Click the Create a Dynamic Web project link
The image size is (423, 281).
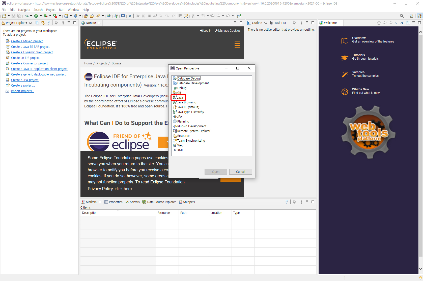(32, 52)
